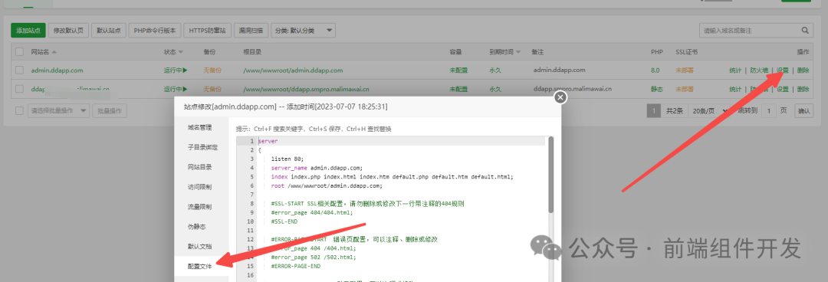This screenshot has height=282, width=828.
Task: Open the 默认文档 tab
Action: 199,247
